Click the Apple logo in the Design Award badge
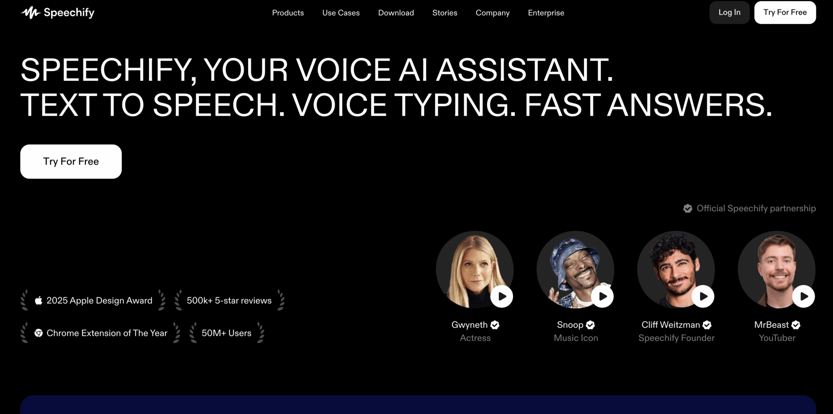The image size is (833, 414). pos(39,301)
